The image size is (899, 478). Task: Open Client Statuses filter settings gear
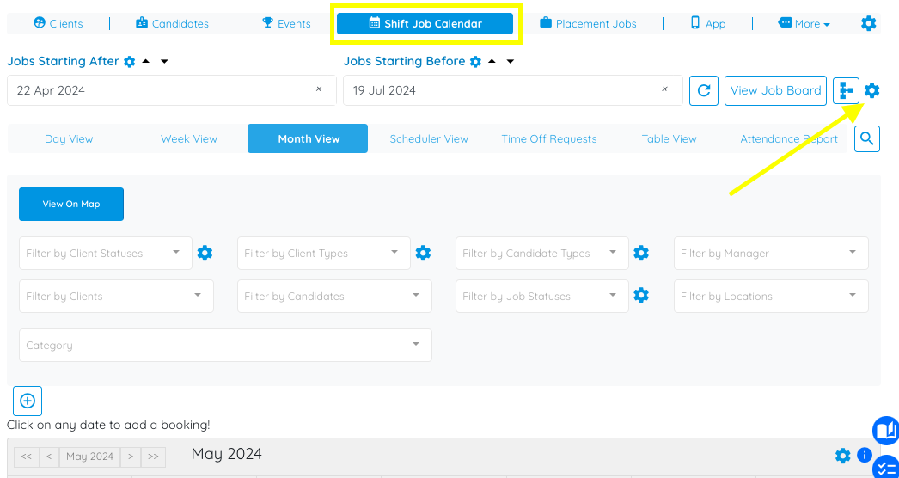pyautogui.click(x=205, y=253)
